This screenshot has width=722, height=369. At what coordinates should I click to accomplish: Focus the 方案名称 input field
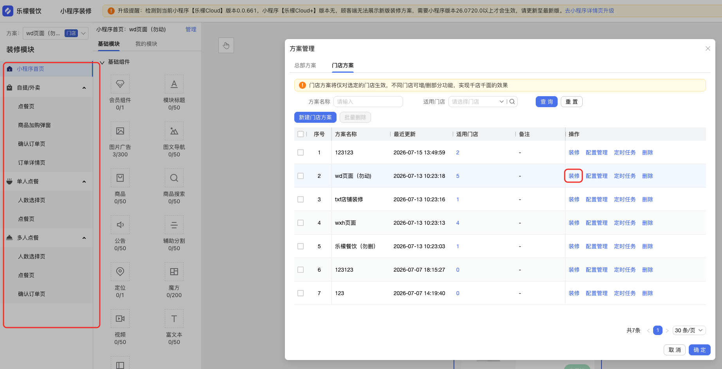pyautogui.click(x=368, y=102)
